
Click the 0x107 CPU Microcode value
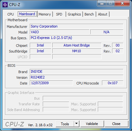[112, 83]
